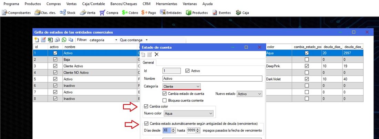Viewport: 379px width, 139px height.
Task: Open the Bancos/Cheques menu
Action: (123, 4)
